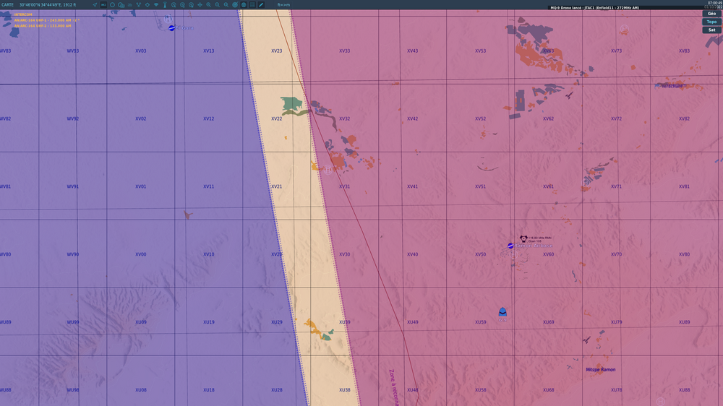The height and width of the screenshot is (406, 723).
Task: Select the blue aircraft unit marker
Action: [x=502, y=312]
